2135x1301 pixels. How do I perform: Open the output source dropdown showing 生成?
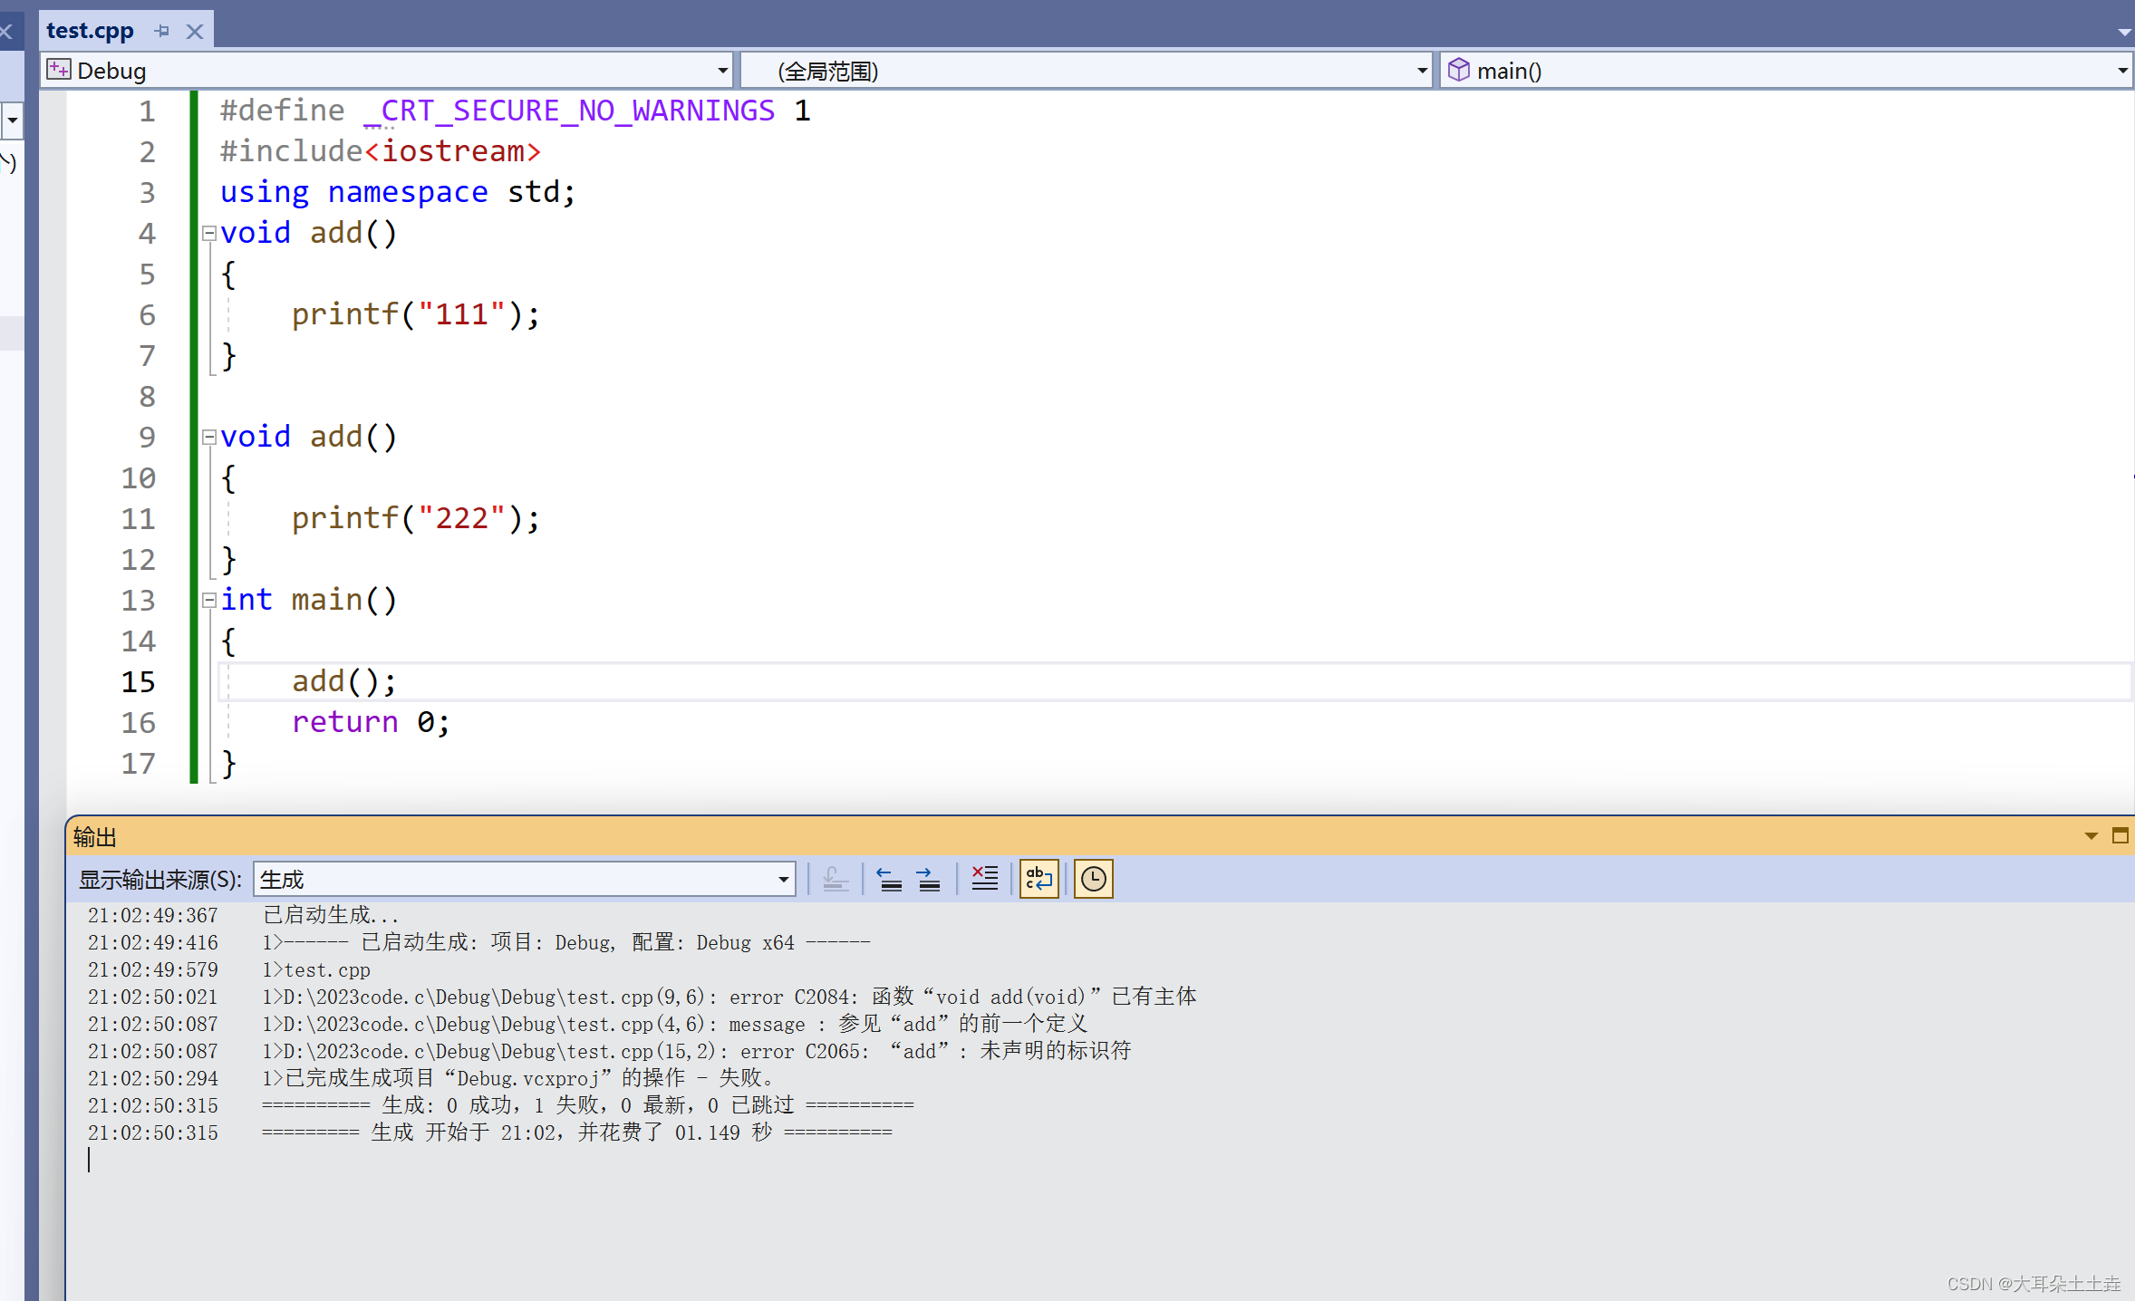click(525, 879)
